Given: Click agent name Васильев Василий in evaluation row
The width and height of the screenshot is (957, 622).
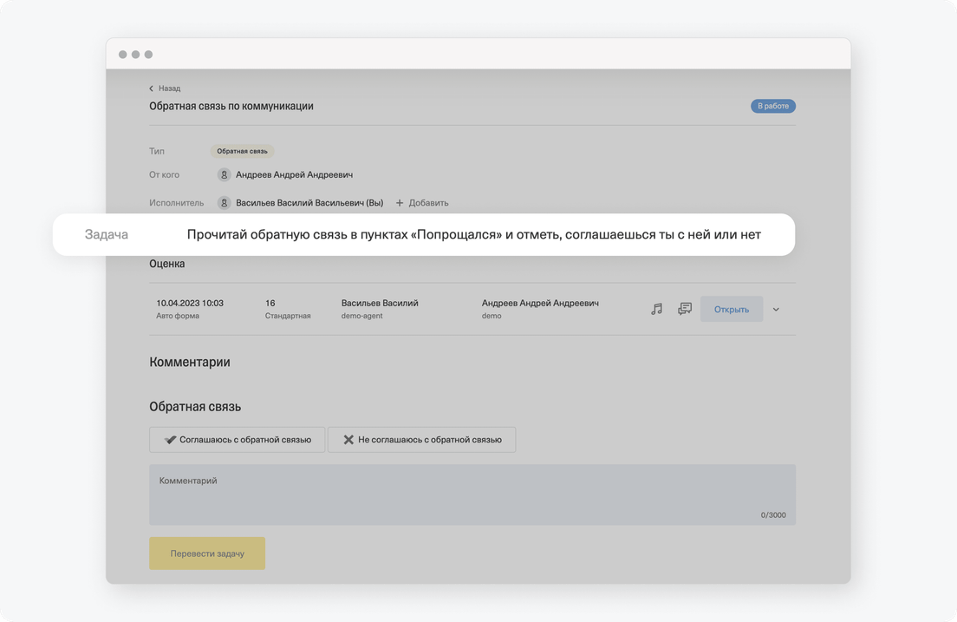Looking at the screenshot, I should click(x=380, y=303).
